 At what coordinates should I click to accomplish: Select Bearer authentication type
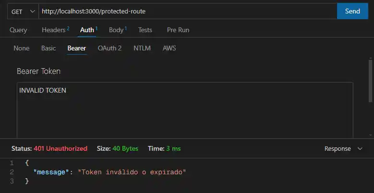point(77,48)
